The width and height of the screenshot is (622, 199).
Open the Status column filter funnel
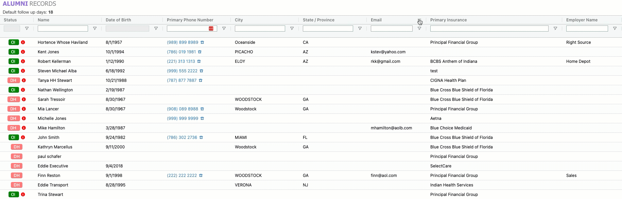coord(27,29)
